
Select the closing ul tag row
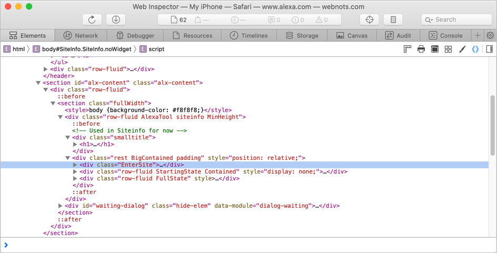[59, 62]
